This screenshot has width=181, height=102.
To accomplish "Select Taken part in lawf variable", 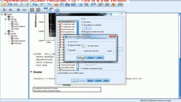I will coord(67,65).
